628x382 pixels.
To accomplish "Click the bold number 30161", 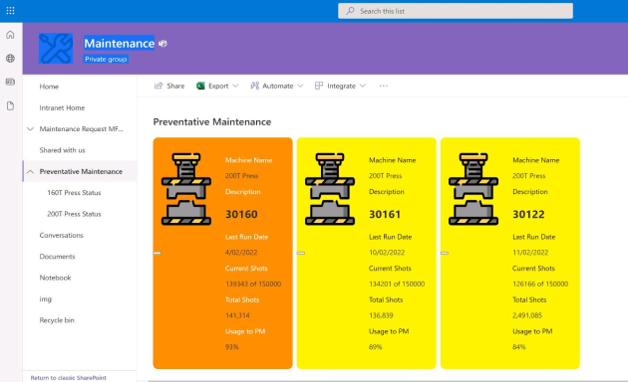I will pos(385,214).
